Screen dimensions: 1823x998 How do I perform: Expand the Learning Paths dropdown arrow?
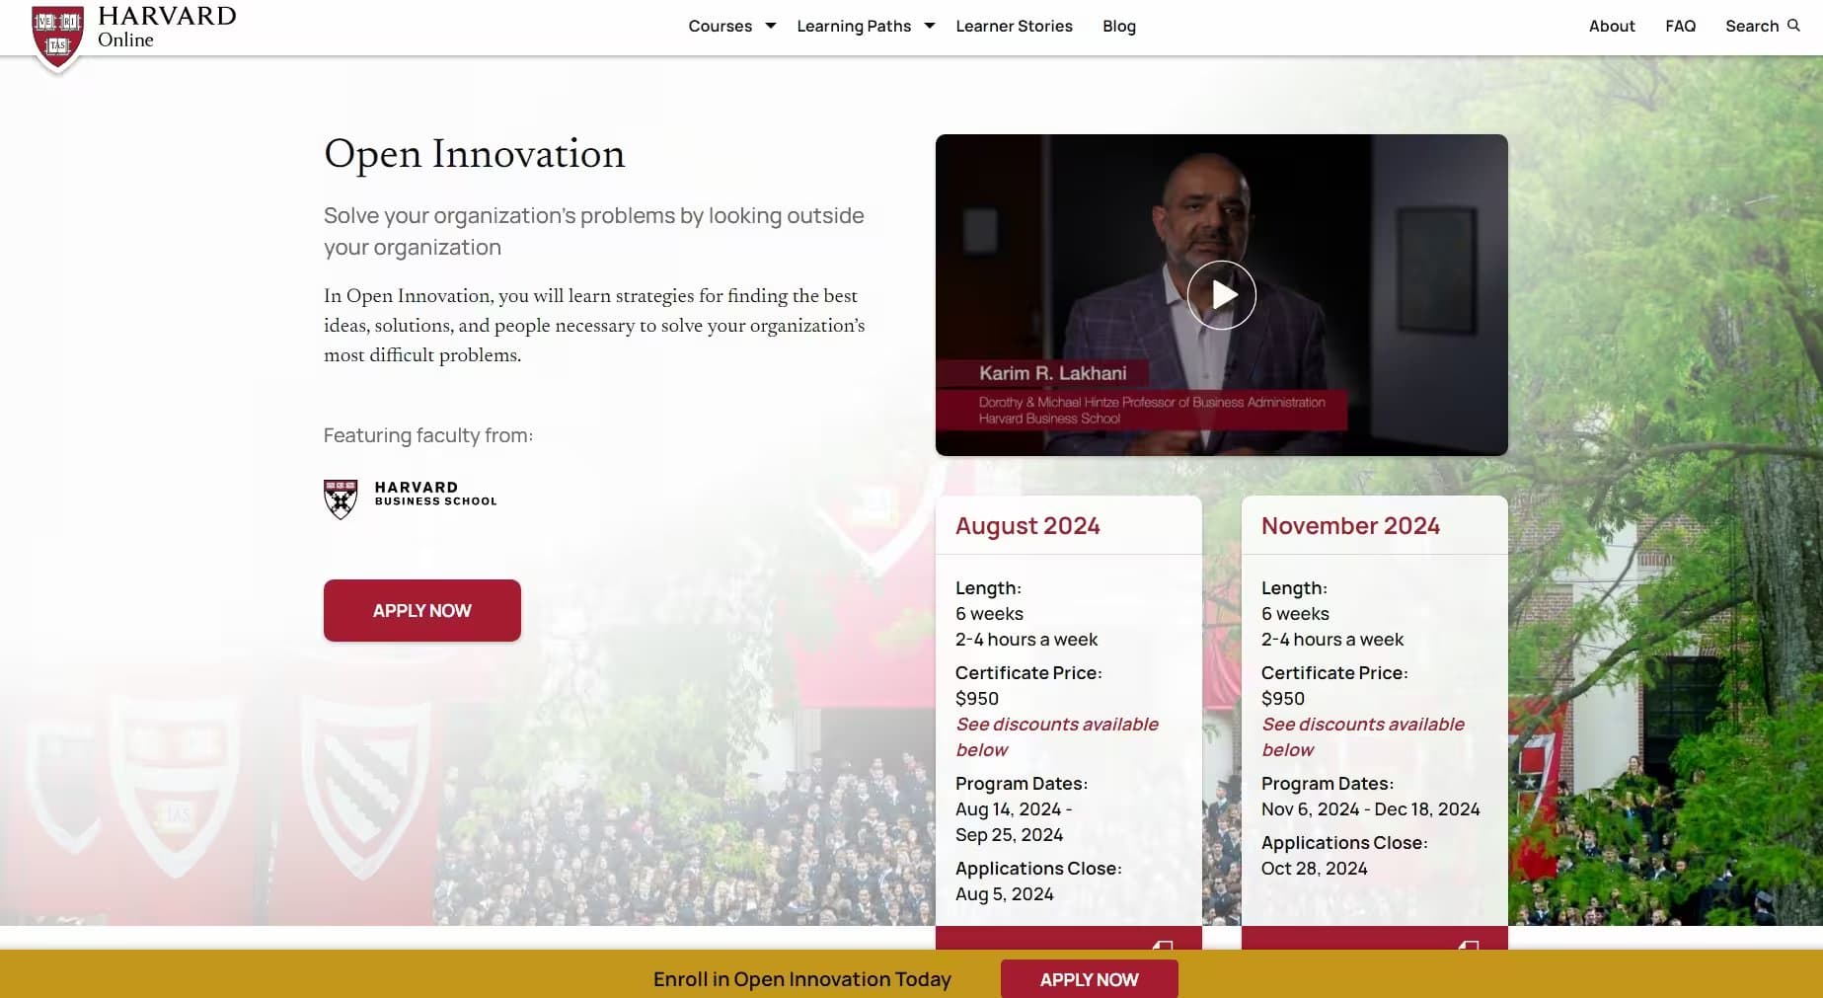(x=929, y=26)
